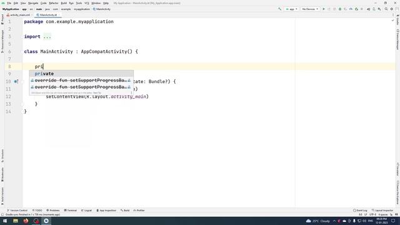
Task: Open the Build menu
Action: tap(64, 3)
